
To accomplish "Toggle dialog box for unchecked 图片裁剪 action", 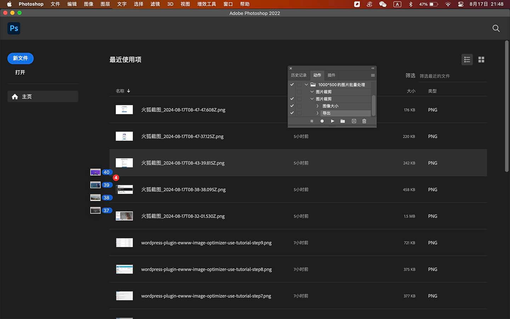I will tap(299, 92).
